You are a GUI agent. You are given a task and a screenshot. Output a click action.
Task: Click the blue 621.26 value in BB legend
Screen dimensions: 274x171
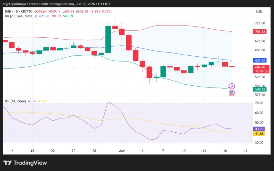pyautogui.click(x=44, y=16)
